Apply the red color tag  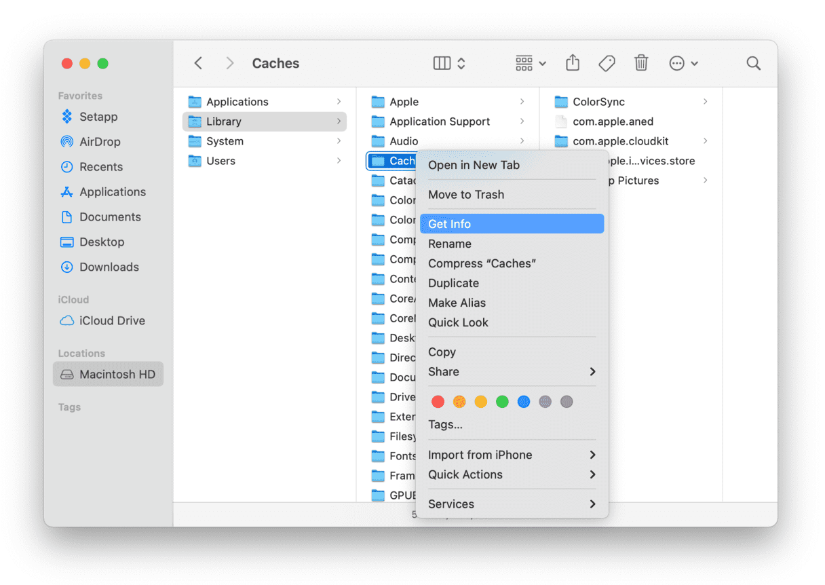[x=438, y=402]
